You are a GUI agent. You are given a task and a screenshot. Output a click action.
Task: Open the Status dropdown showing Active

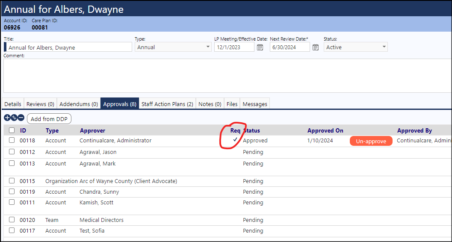point(356,47)
